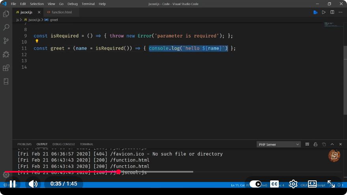Click the lightbulb quick-fix icon
347x195 pixels.
pyautogui.click(x=37, y=41)
